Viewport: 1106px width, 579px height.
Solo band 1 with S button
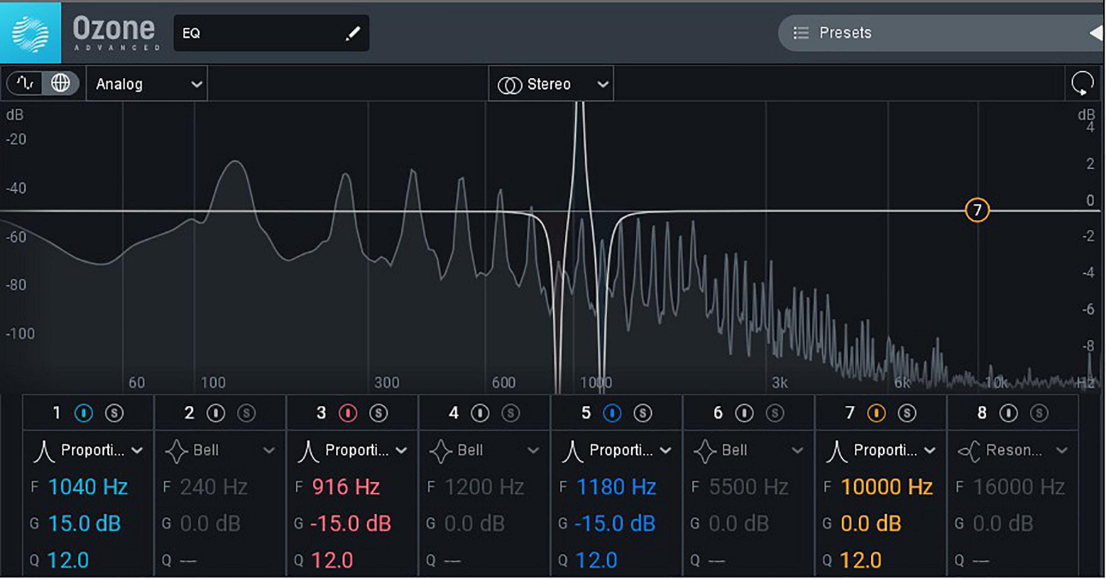tap(114, 413)
